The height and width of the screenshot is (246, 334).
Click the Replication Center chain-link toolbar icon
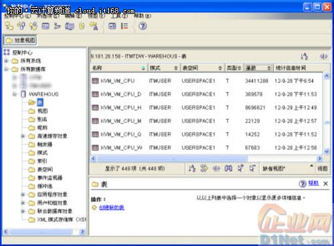pyautogui.click(x=21, y=26)
